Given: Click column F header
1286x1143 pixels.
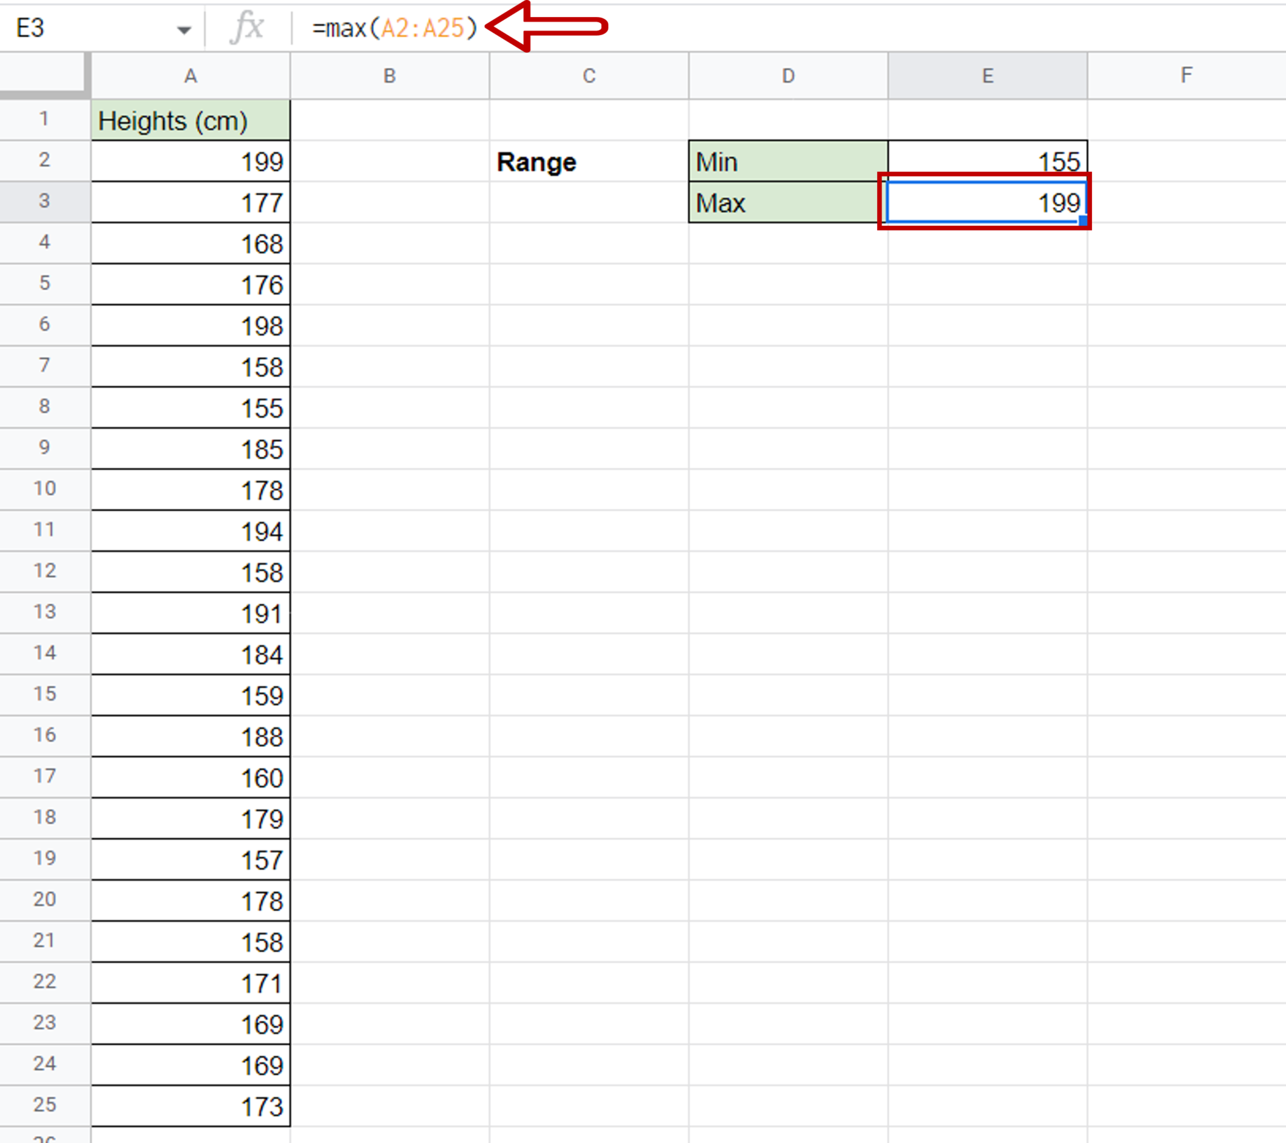Looking at the screenshot, I should [x=1187, y=75].
